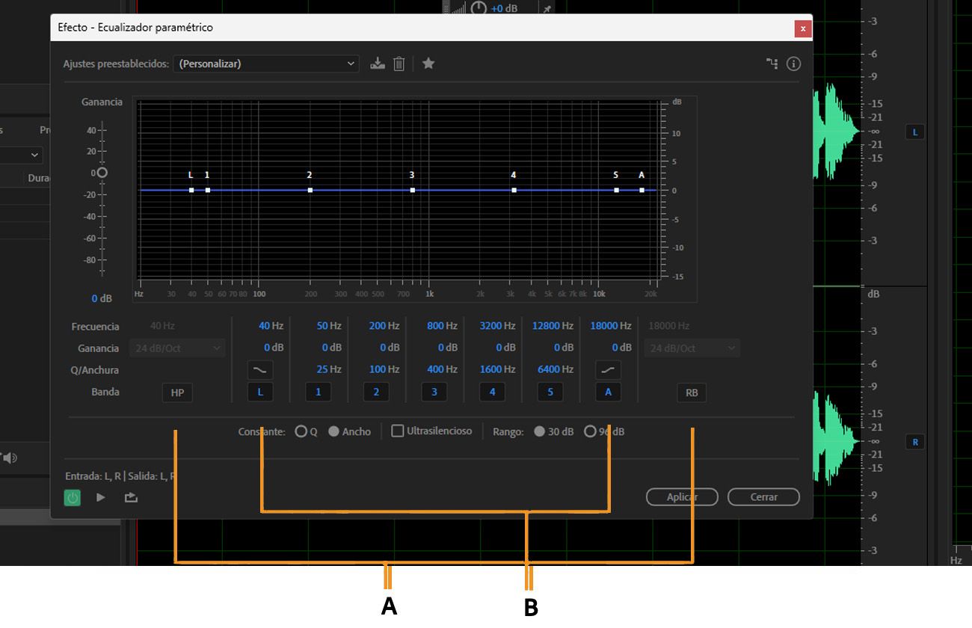This screenshot has width=972, height=628.
Task: Select the Q constant radio button
Action: 301,431
